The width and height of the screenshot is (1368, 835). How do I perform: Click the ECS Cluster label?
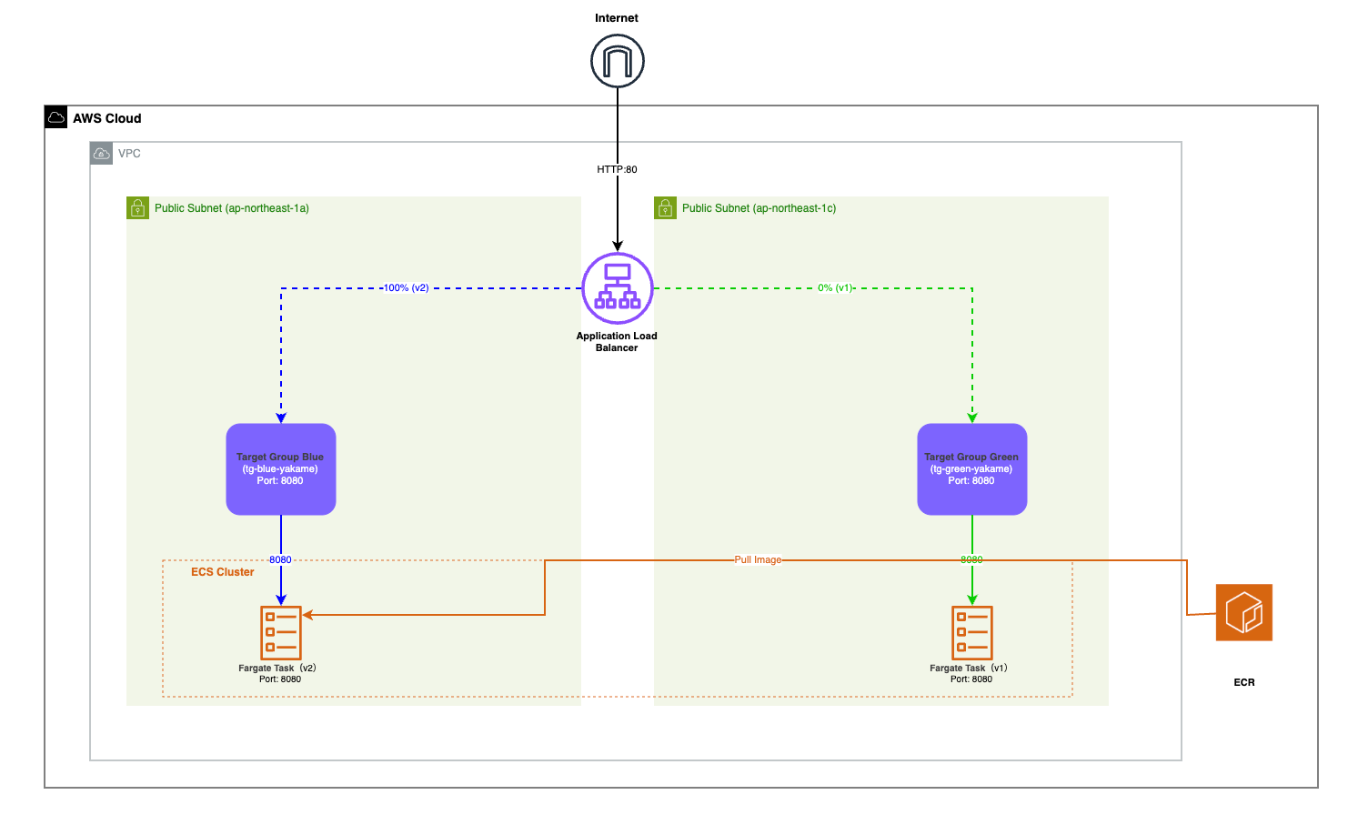tap(223, 572)
